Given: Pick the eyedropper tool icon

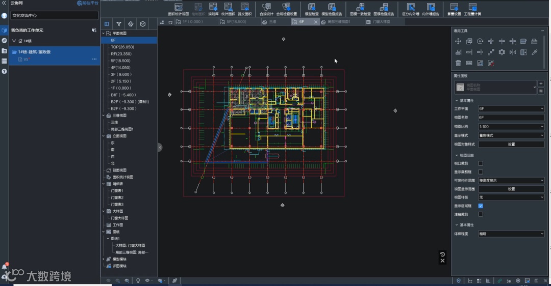Looking at the screenshot, I should tap(535, 52).
